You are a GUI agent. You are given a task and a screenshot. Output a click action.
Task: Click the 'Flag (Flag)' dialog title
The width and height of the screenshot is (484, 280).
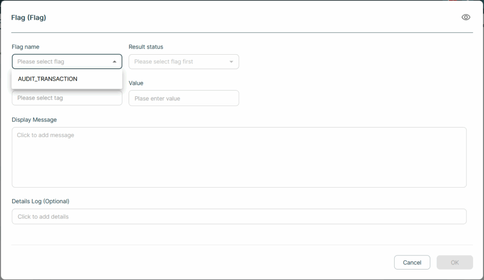29,17
